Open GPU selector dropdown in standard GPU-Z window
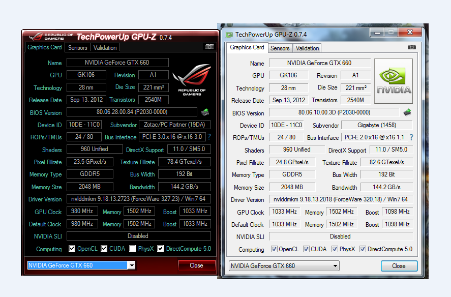451x297 pixels. [284, 266]
